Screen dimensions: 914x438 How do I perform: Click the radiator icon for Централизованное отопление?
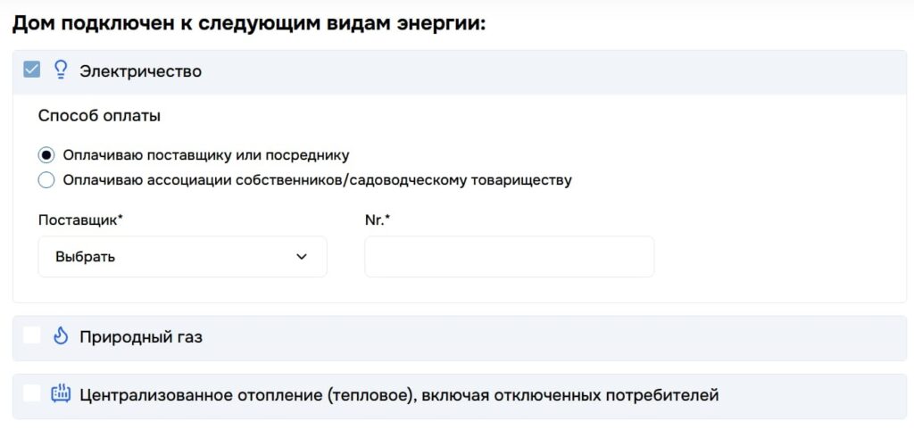[61, 394]
